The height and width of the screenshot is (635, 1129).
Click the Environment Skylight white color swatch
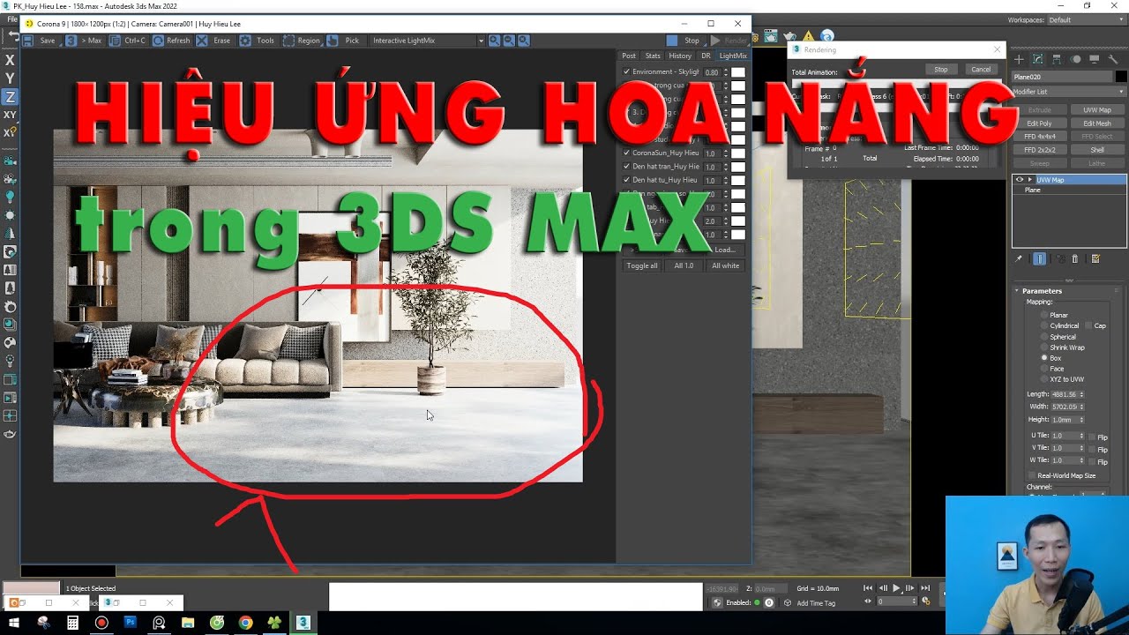(x=738, y=72)
